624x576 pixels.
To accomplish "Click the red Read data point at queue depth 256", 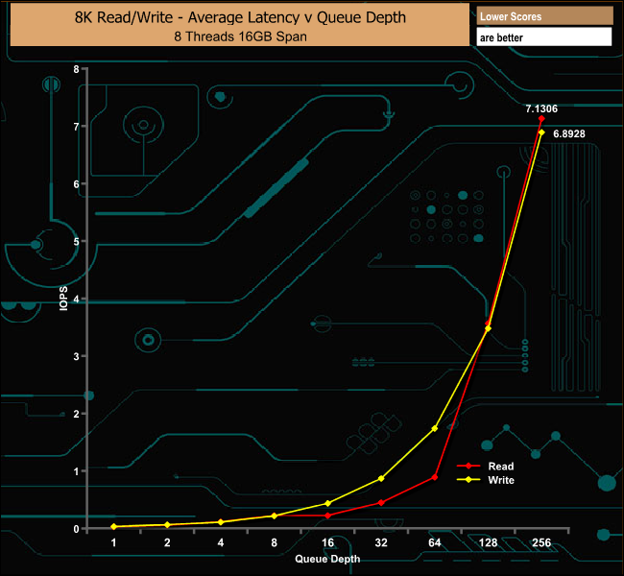I will (541, 119).
